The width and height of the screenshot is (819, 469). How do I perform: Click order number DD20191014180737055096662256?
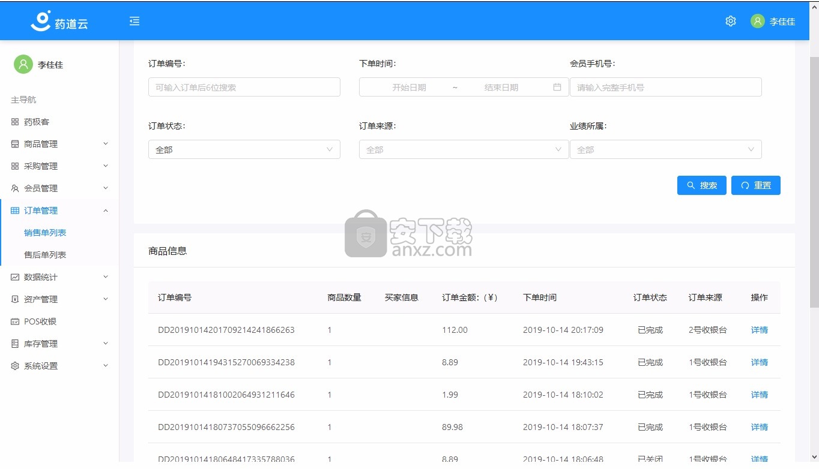[x=226, y=427]
